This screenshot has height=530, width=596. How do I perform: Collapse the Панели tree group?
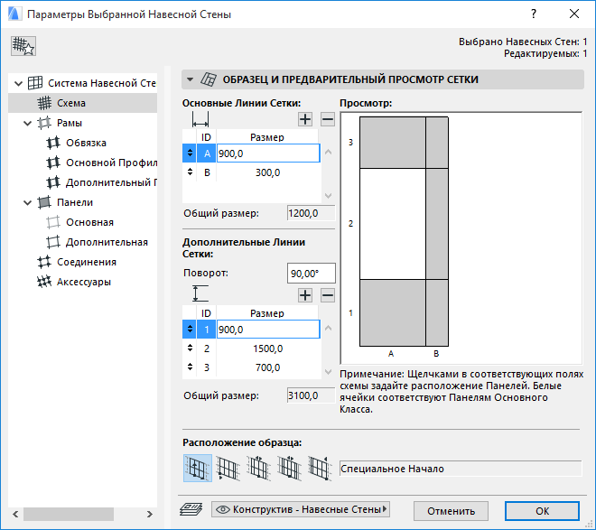27,202
